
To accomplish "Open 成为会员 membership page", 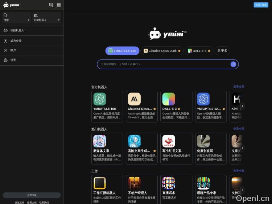I will [32, 41].
